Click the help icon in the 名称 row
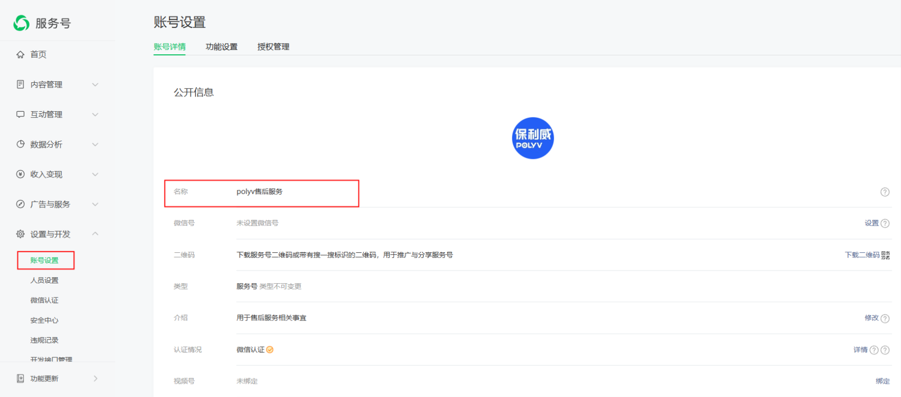This screenshot has height=397, width=901. click(x=885, y=192)
